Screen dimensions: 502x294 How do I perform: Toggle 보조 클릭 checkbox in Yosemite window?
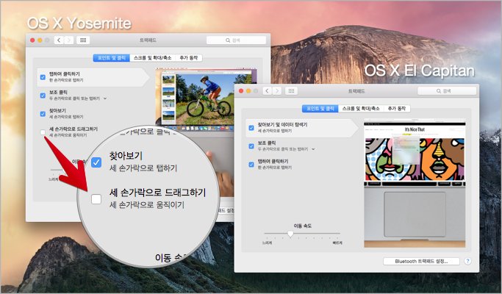tap(43, 96)
